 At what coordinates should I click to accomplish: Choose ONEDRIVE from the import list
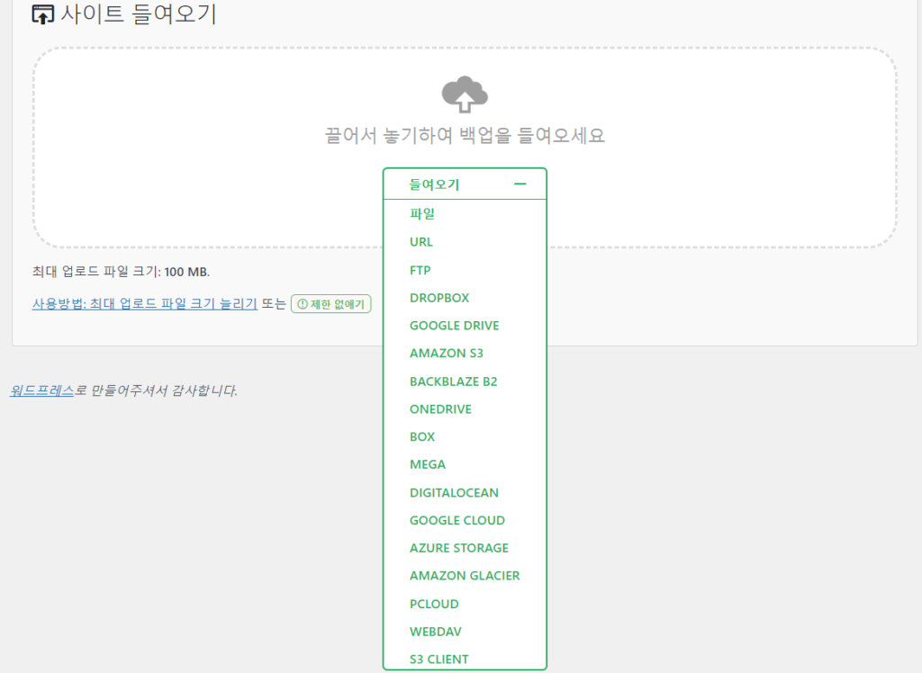[x=440, y=408]
